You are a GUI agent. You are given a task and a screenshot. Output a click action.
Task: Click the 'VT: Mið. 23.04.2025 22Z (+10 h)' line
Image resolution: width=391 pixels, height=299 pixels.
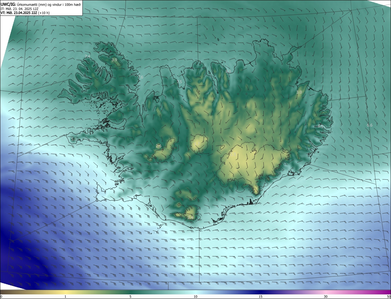pos(25,13)
